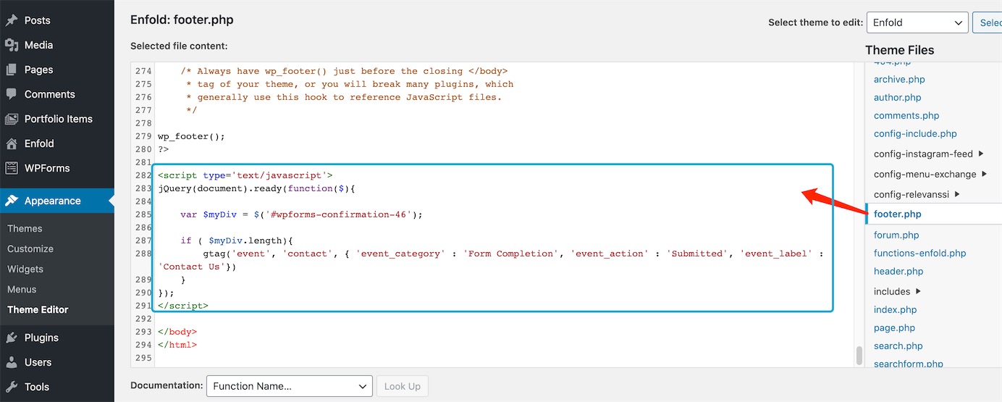
Task: Click the wp_footer(); code line
Action: (x=191, y=136)
